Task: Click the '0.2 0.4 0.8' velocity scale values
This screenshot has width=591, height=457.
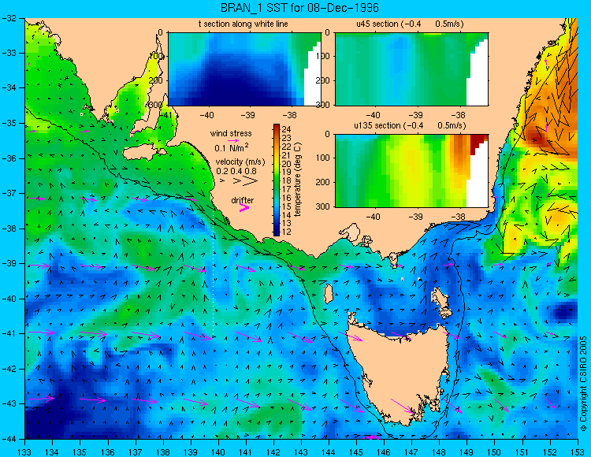Action: point(236,171)
